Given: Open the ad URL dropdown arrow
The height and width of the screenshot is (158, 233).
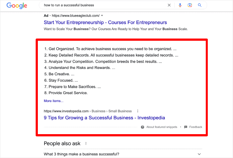Looking at the screenshot, I should pyautogui.click(x=102, y=16).
